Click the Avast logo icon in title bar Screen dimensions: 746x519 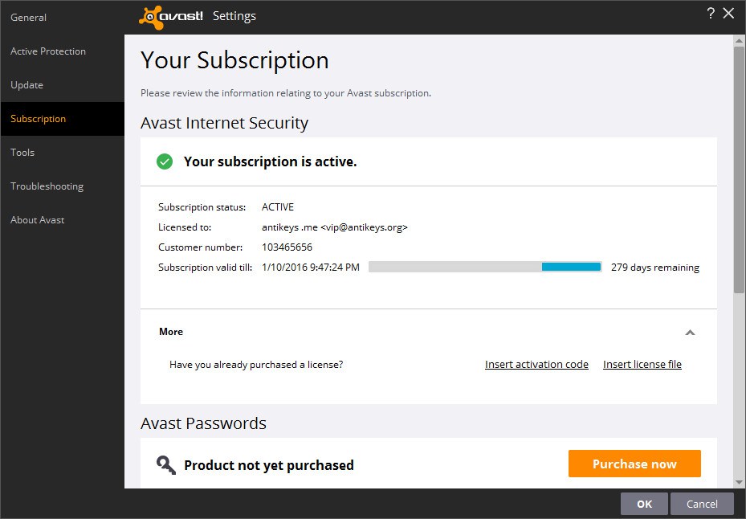171,17
